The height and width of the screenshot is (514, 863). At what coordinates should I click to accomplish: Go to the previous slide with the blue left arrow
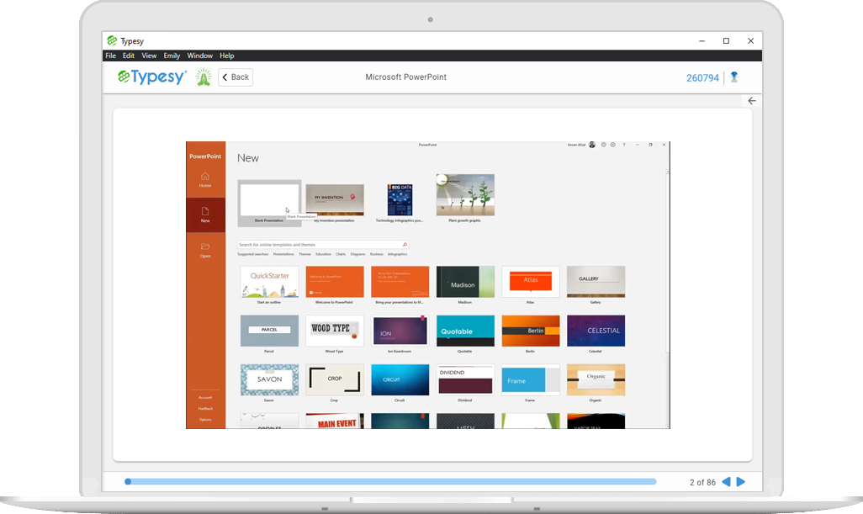pos(727,482)
